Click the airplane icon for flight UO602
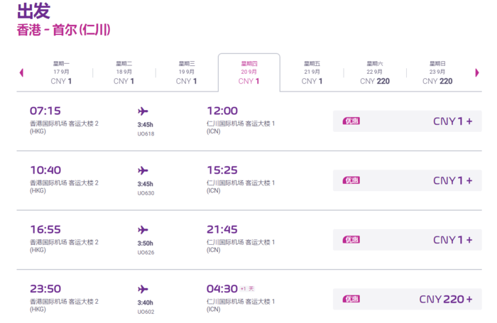Viewport: 497px width, 323px height. coord(143,289)
